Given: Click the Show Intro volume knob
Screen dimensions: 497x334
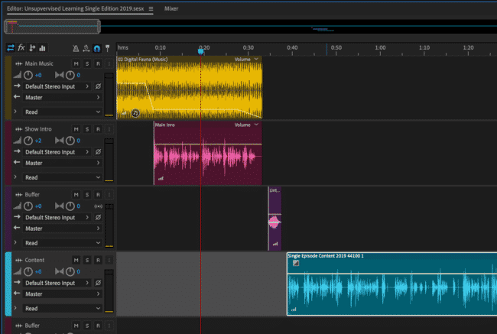Looking at the screenshot, I should (x=28, y=141).
